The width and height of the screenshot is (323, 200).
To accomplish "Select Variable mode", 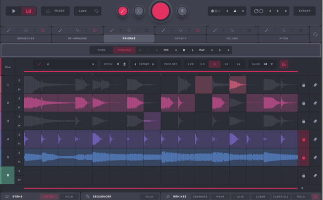I will [x=124, y=50].
